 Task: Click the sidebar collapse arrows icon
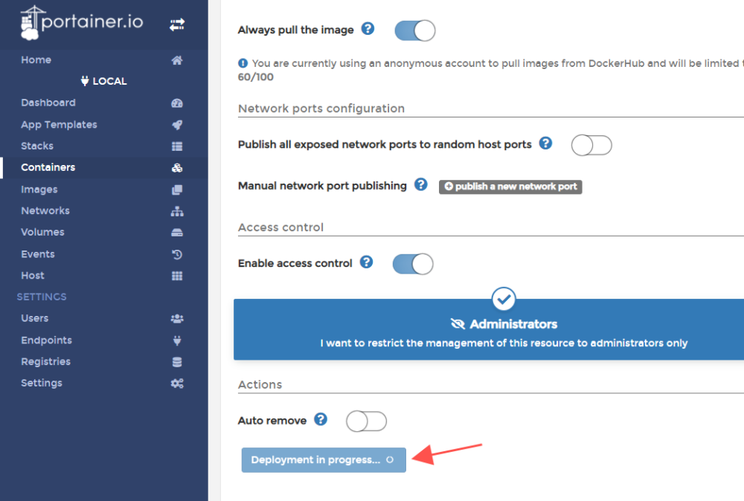pyautogui.click(x=176, y=25)
